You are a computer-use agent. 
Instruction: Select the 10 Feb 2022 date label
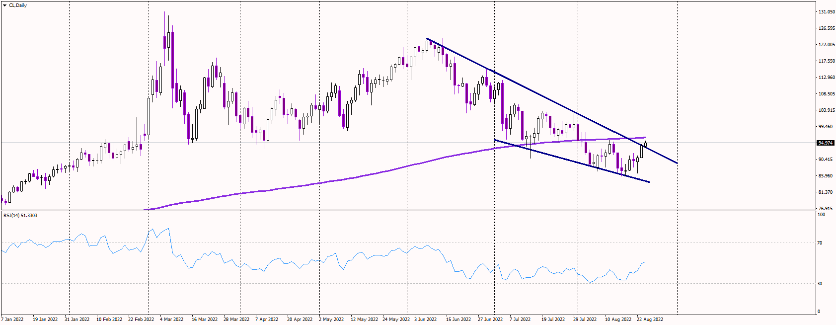(x=109, y=320)
